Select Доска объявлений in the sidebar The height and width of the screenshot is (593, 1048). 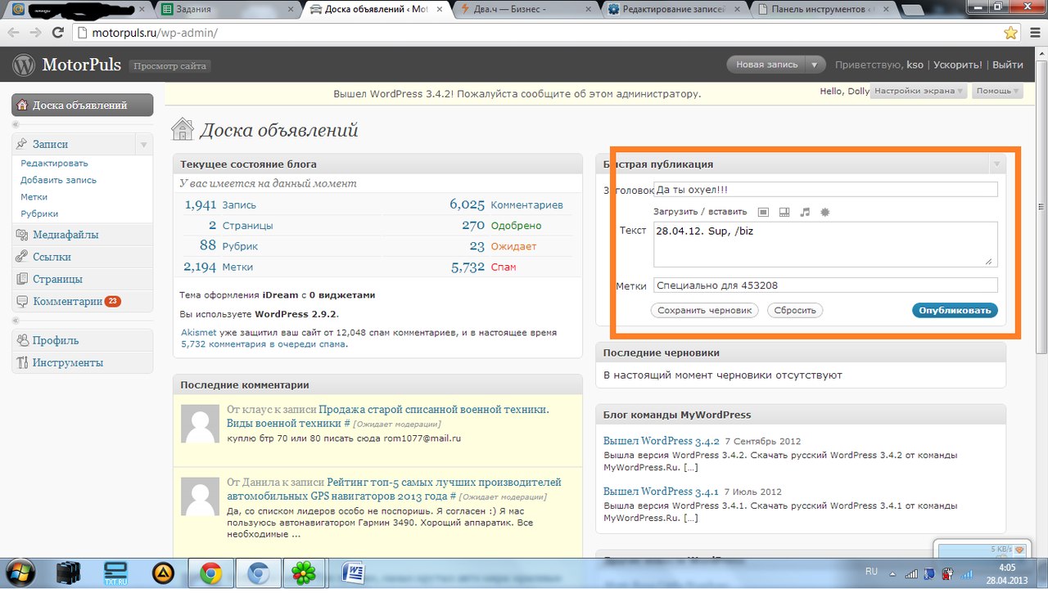pyautogui.click(x=82, y=105)
